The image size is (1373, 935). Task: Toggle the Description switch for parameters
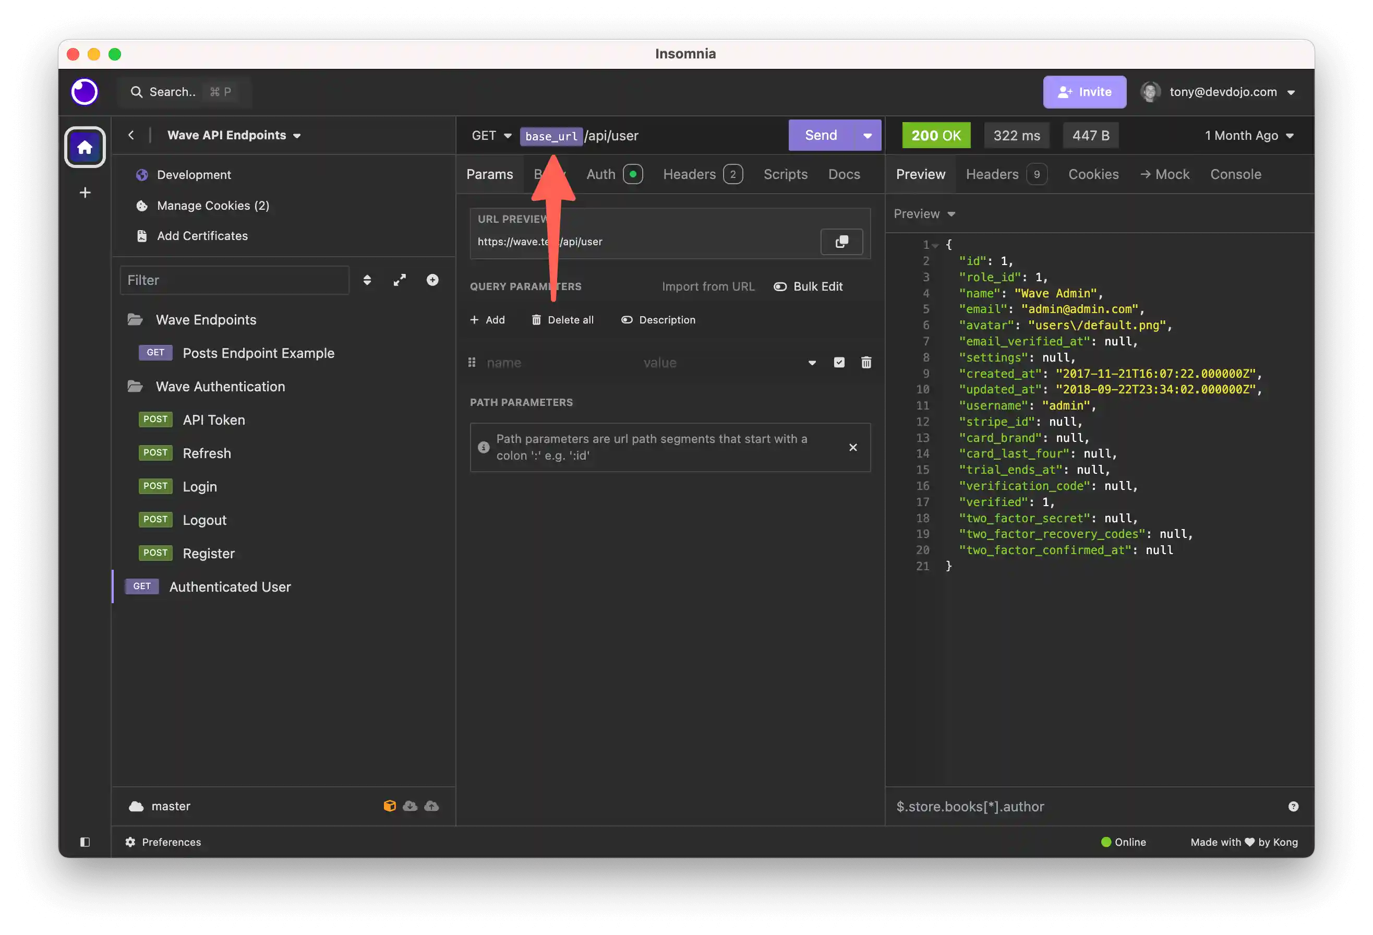[x=627, y=320]
